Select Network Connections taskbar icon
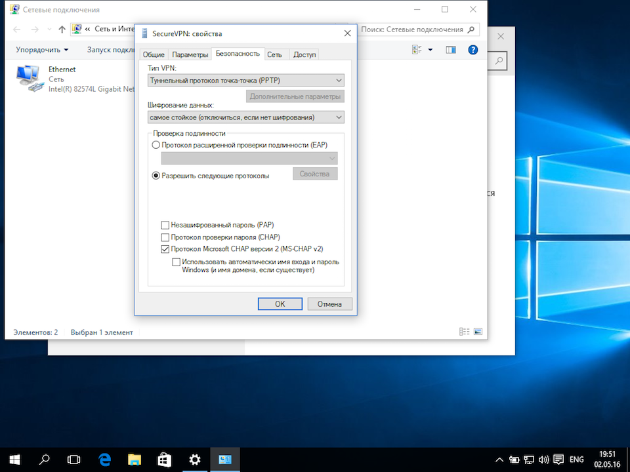Screen dimensions: 630x472 point(225,460)
